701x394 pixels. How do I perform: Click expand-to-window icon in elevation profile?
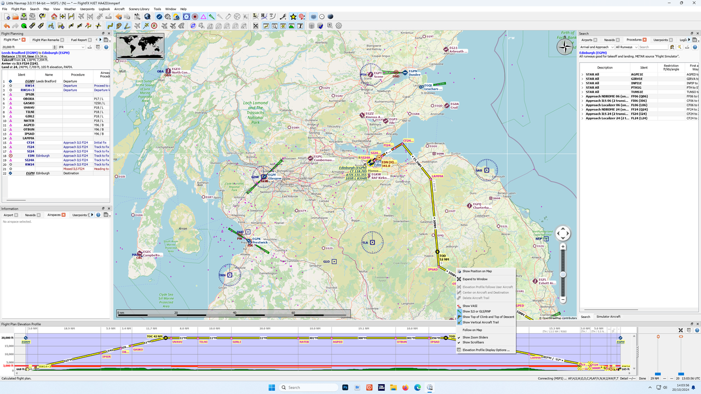[681, 330]
